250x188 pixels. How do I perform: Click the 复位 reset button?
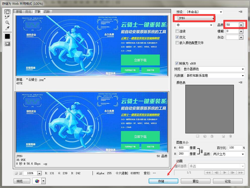coord(196,181)
